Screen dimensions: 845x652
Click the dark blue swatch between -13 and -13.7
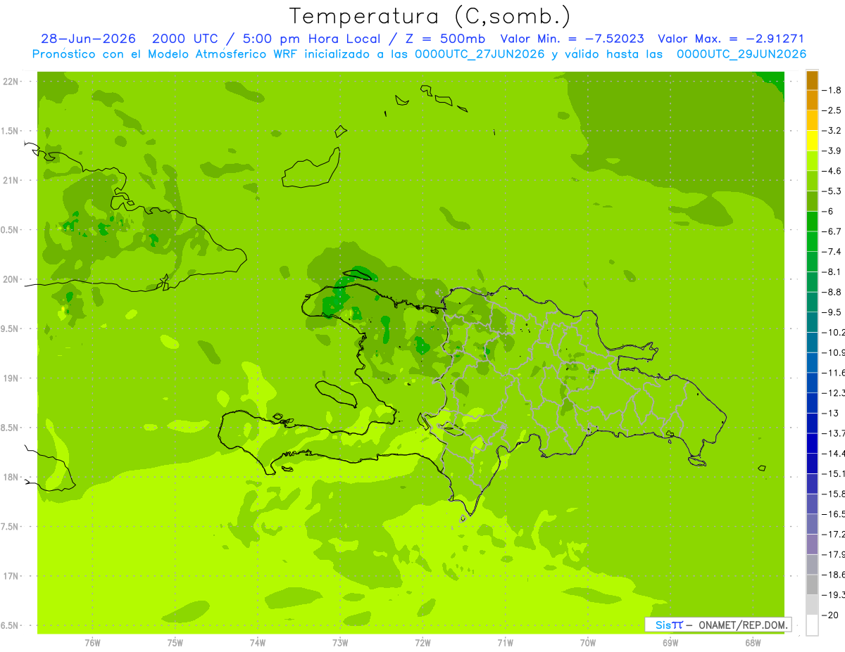click(812, 423)
